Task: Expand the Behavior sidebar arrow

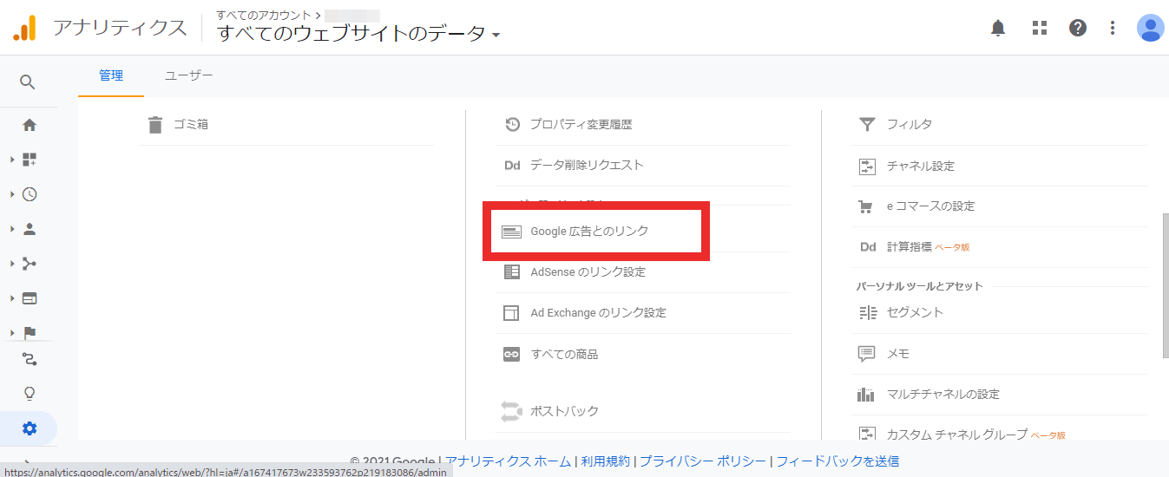Action: click(12, 298)
